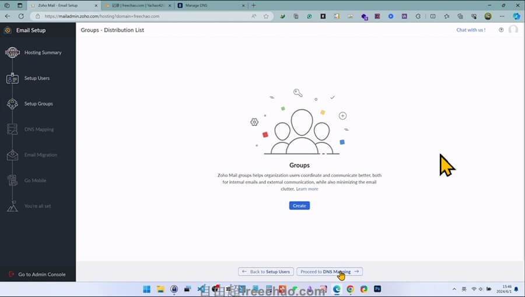
Task: Open the Learn more link
Action: [307, 189]
